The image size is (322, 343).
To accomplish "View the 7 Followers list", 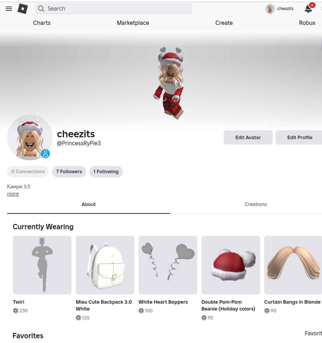I will [69, 172].
